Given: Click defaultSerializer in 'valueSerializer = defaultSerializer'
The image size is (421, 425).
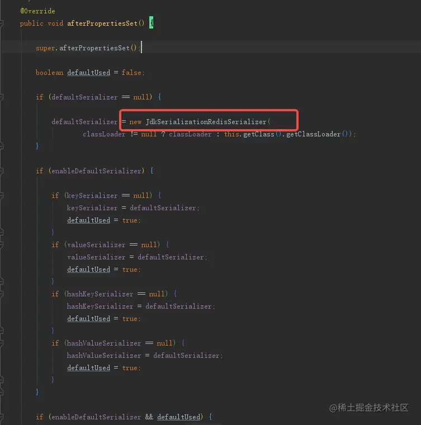Looking at the screenshot, I should (171, 257).
